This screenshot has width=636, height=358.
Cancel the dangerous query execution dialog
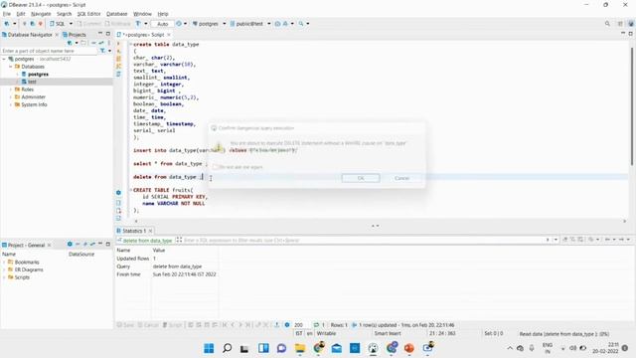401,178
